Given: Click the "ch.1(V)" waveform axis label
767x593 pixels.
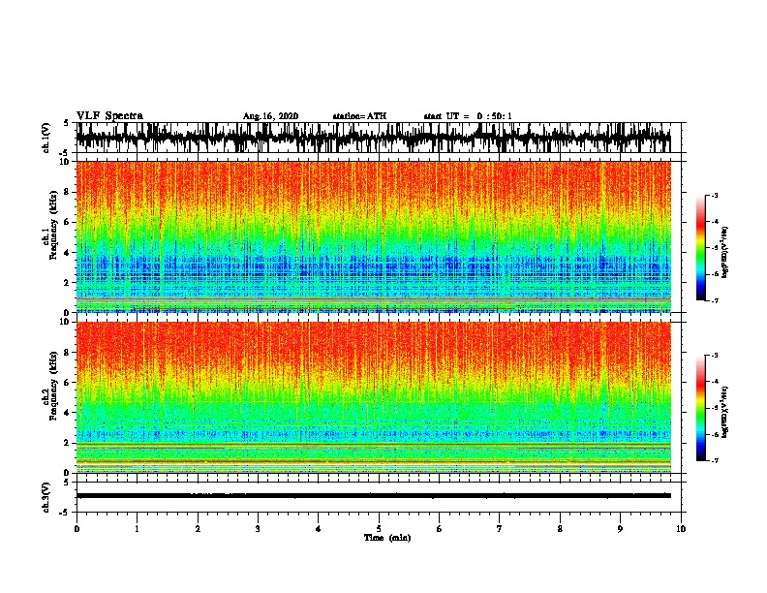Looking at the screenshot, I should [x=46, y=138].
